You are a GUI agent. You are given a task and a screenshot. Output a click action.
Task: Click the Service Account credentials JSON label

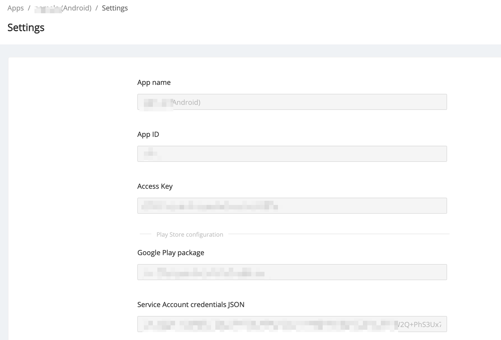pos(190,304)
